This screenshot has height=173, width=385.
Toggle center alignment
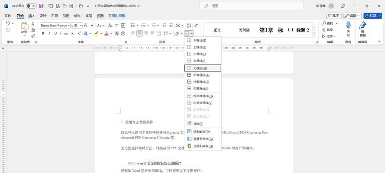[139, 33]
